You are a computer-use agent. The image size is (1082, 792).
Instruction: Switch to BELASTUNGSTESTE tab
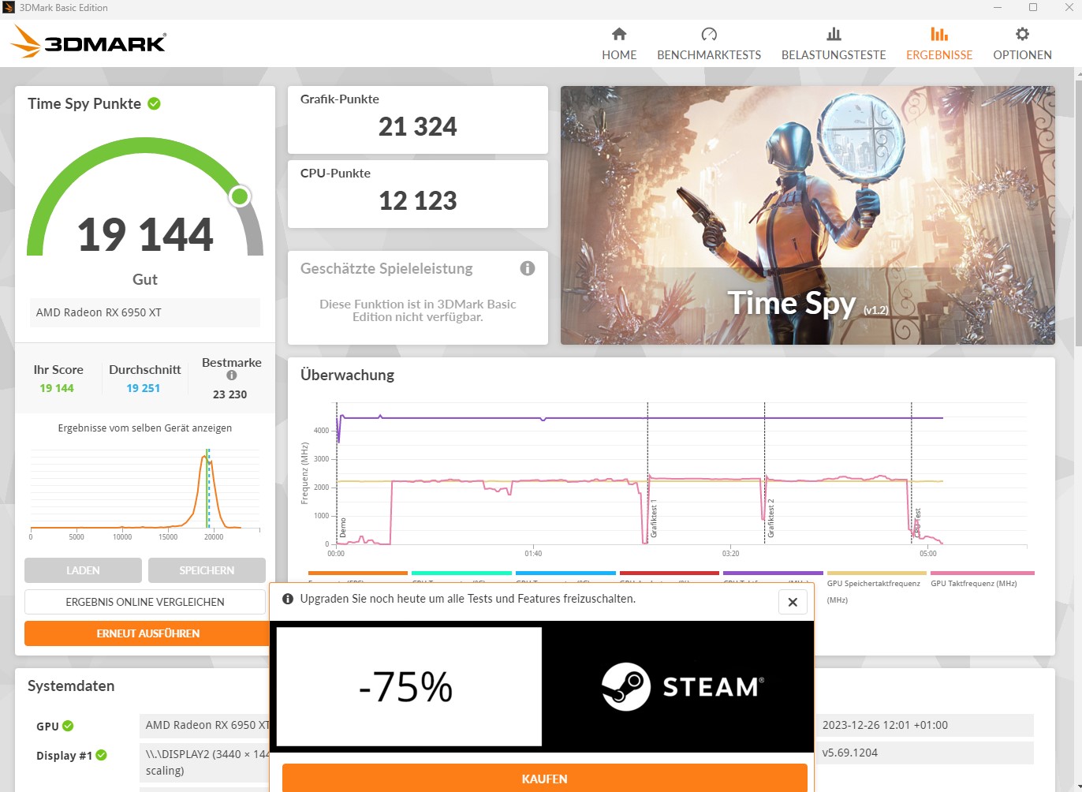click(834, 44)
